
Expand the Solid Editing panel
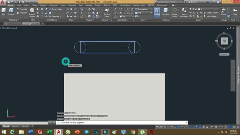pyautogui.click(x=52, y=20)
